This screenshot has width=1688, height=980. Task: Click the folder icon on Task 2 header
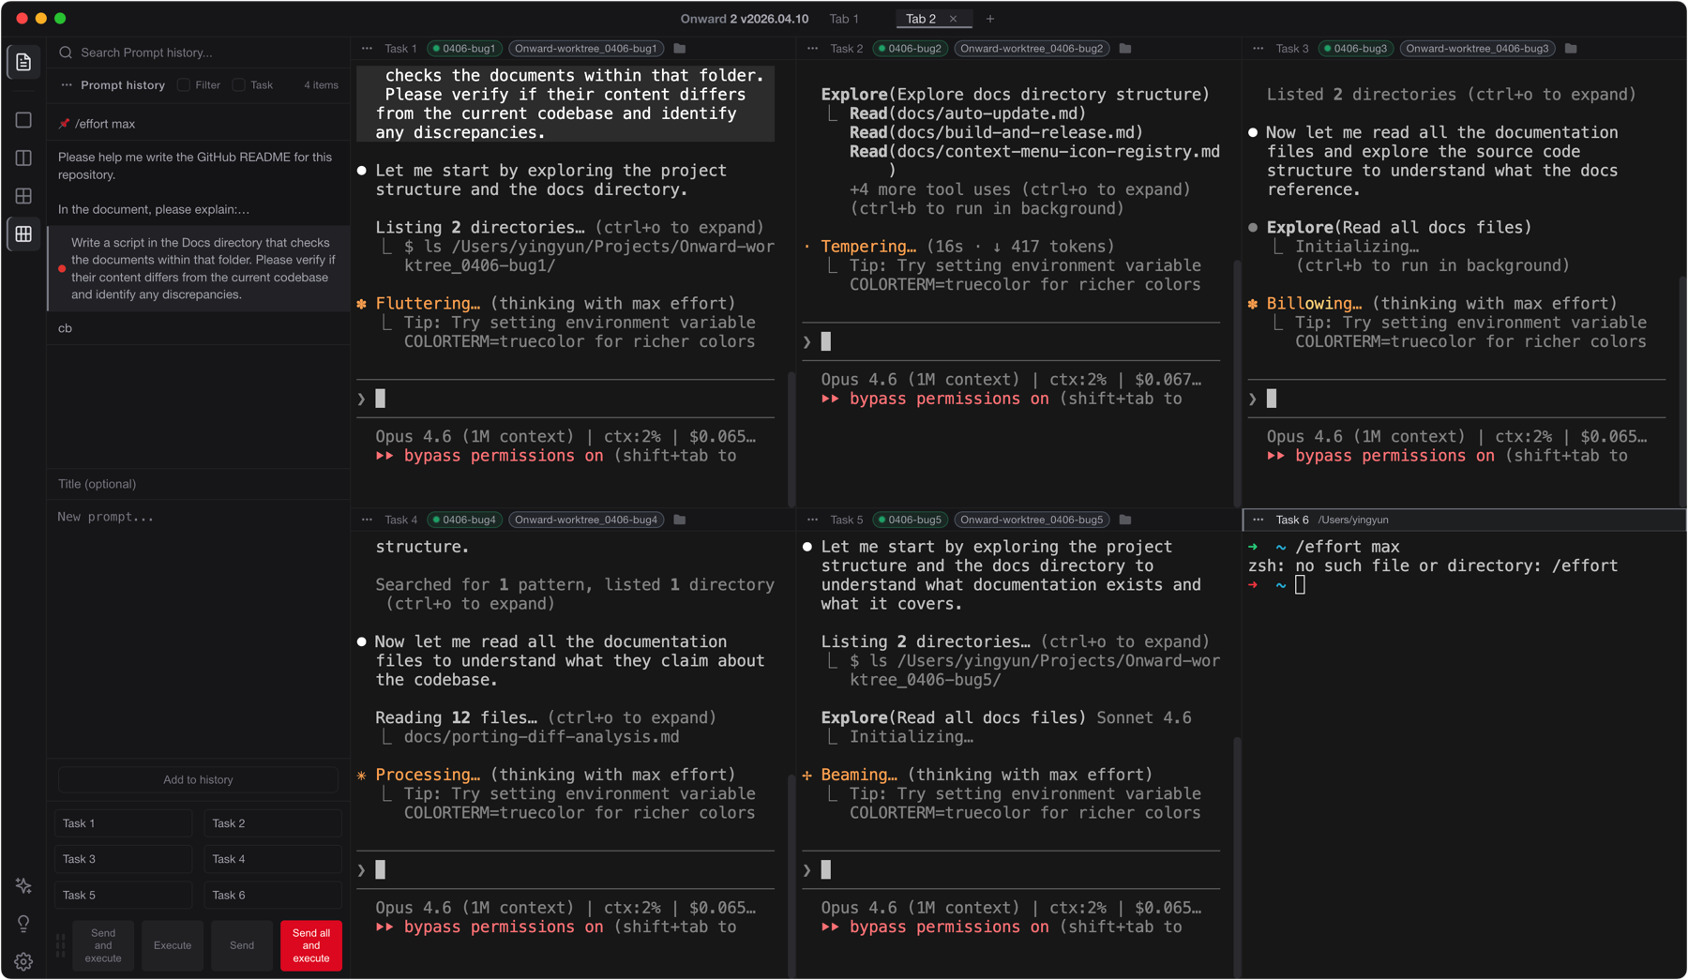tap(1125, 48)
